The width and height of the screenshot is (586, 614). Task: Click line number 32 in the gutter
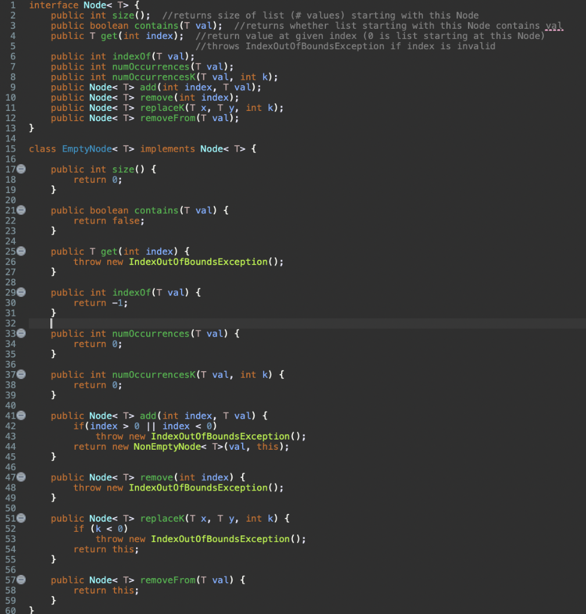point(11,323)
